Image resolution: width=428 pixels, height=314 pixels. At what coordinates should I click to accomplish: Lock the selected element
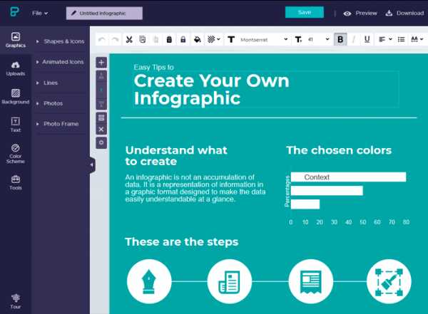[183, 40]
